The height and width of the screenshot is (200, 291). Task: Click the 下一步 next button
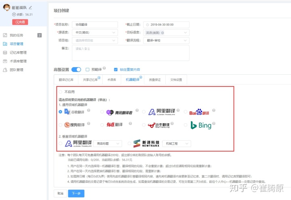click(76, 193)
